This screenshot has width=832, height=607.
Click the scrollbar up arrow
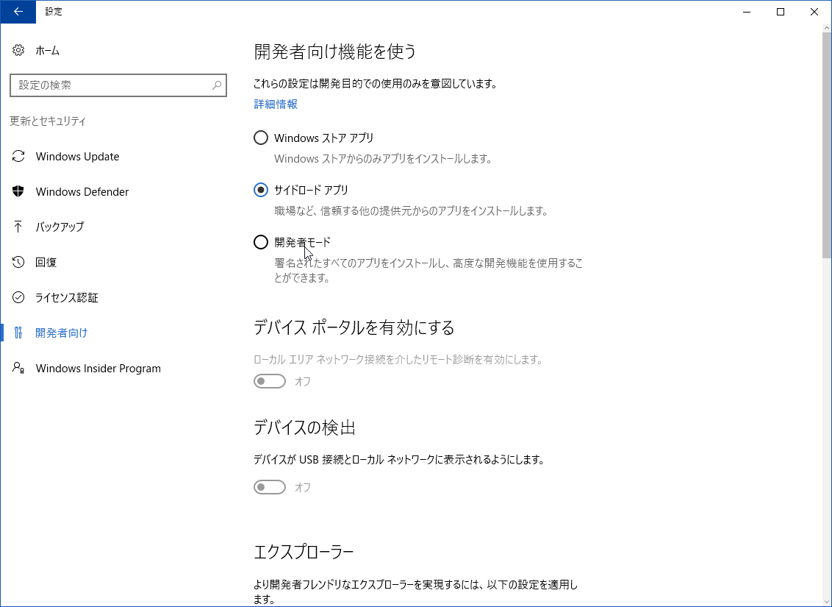(x=827, y=26)
